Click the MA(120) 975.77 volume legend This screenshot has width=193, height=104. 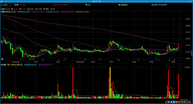45,65
